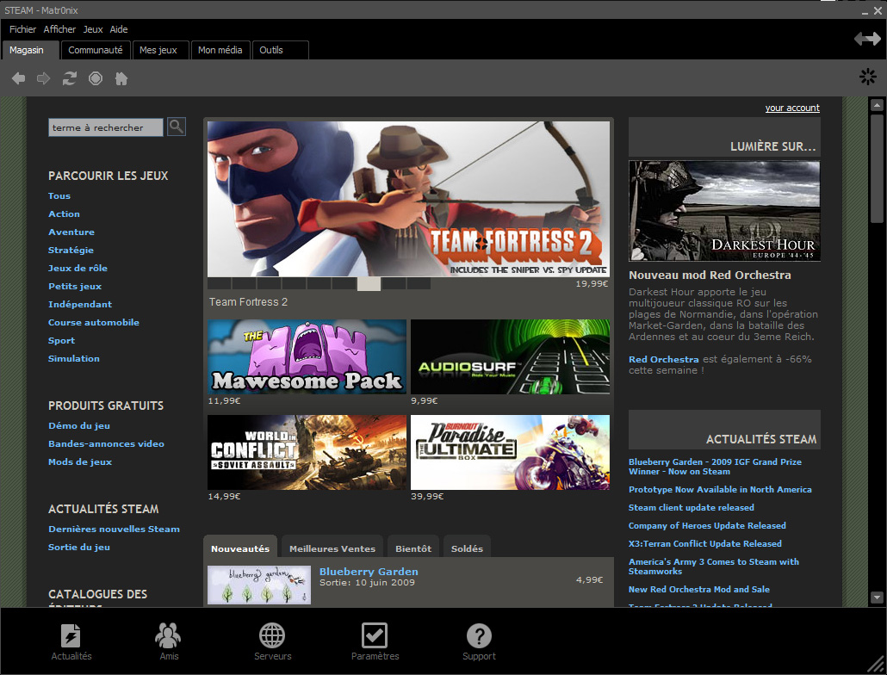887x675 pixels.
Task: Read 'Steam client update released' news
Action: [x=692, y=508]
